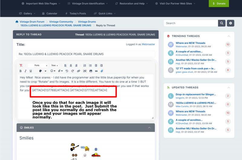Click the insert link icon

point(78,71)
